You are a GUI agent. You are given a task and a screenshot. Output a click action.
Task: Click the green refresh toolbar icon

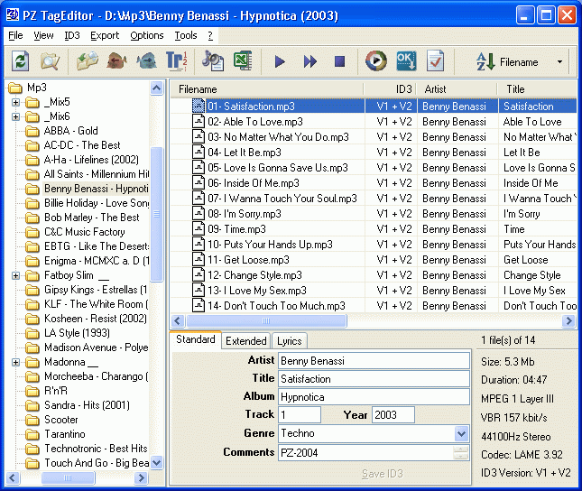20,60
